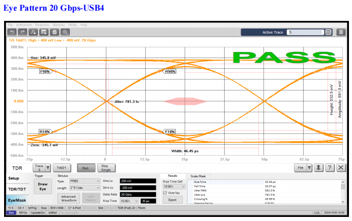This screenshot has width=352, height=221.
Task: Click the RFOn status item
Action: click(x=23, y=213)
